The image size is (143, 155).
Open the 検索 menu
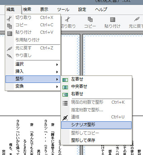click(x=27, y=9)
